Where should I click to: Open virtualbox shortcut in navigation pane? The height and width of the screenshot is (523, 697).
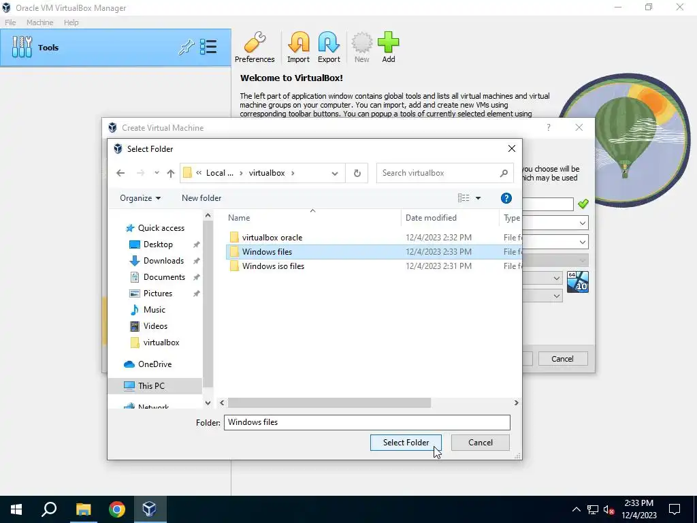pos(161,343)
